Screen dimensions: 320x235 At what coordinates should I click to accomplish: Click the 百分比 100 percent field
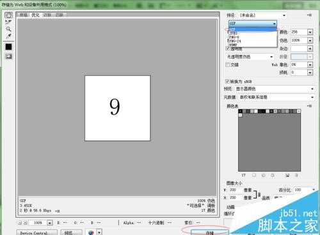(x=302, y=190)
